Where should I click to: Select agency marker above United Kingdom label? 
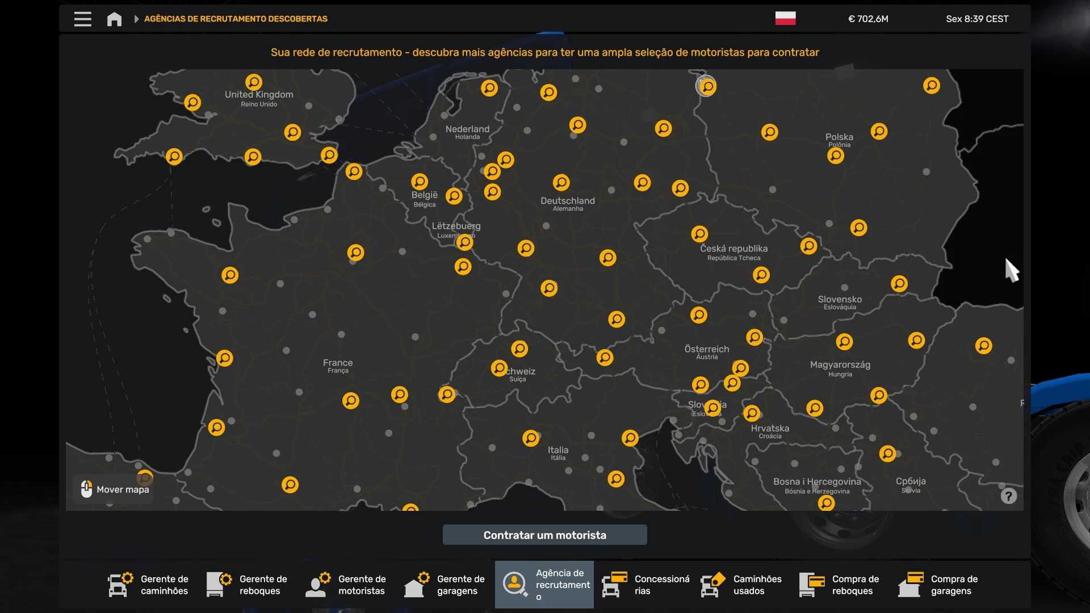(253, 82)
